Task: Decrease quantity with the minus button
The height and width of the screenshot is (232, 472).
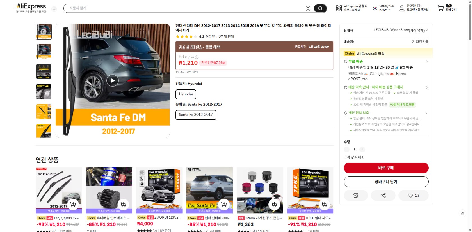Action: [346, 149]
